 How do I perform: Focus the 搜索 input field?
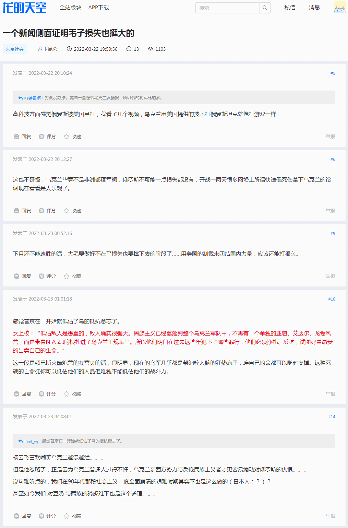pyautogui.click(x=227, y=8)
